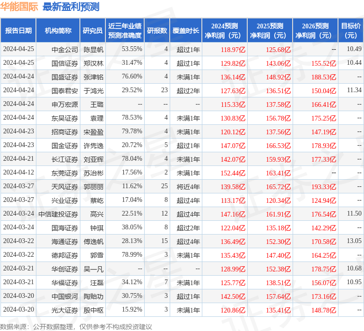This screenshot has height=331, width=364.
Task: Select institution 兴业证券
Action: tap(65, 200)
